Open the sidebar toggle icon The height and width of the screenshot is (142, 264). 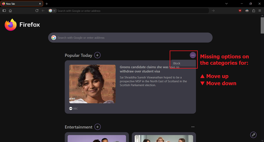click(x=4, y=11)
